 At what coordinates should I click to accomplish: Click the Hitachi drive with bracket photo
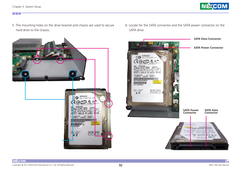coord(87,119)
